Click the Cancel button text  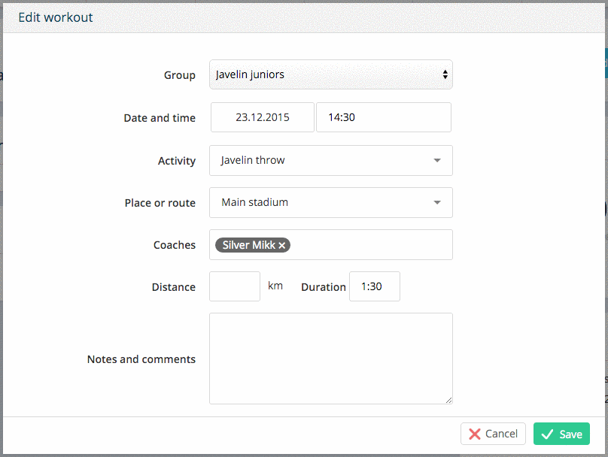point(501,434)
